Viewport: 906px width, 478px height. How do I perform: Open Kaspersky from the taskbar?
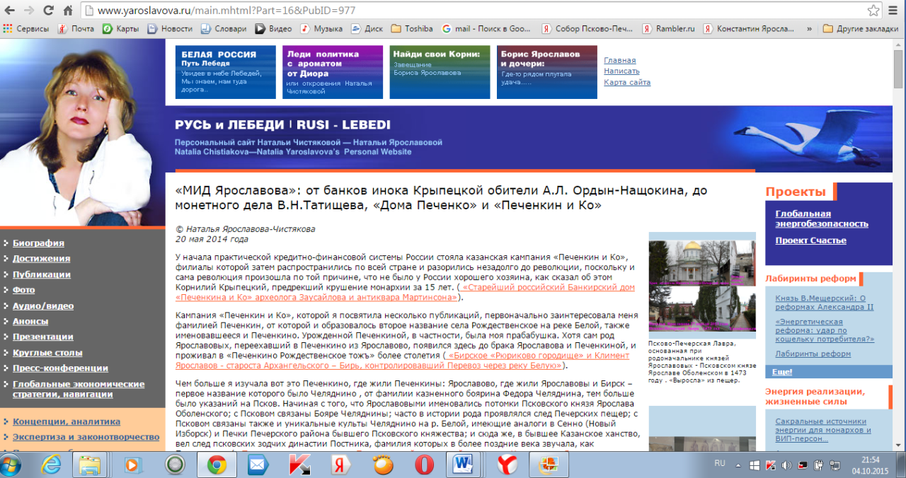point(300,465)
